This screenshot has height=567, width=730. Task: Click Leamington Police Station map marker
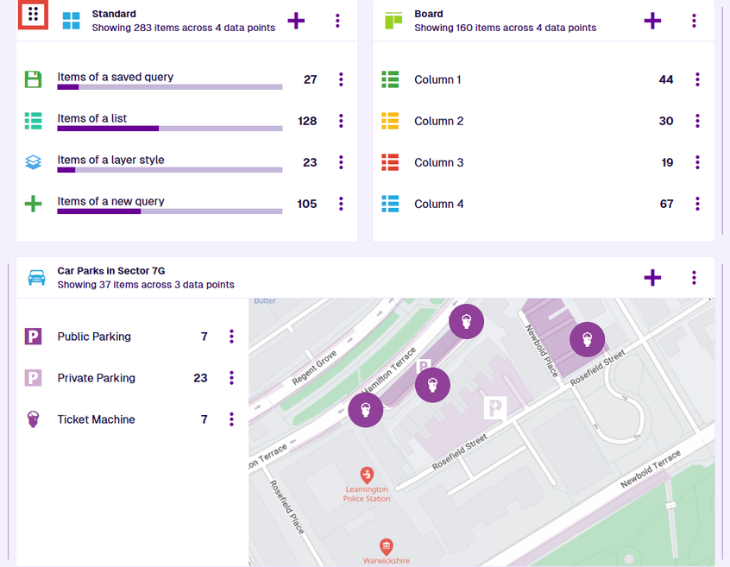click(367, 474)
